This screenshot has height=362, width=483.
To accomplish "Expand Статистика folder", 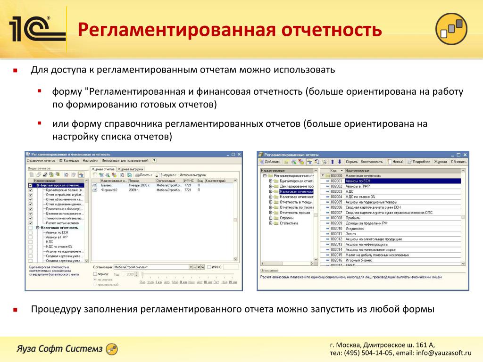I will 271,223.
